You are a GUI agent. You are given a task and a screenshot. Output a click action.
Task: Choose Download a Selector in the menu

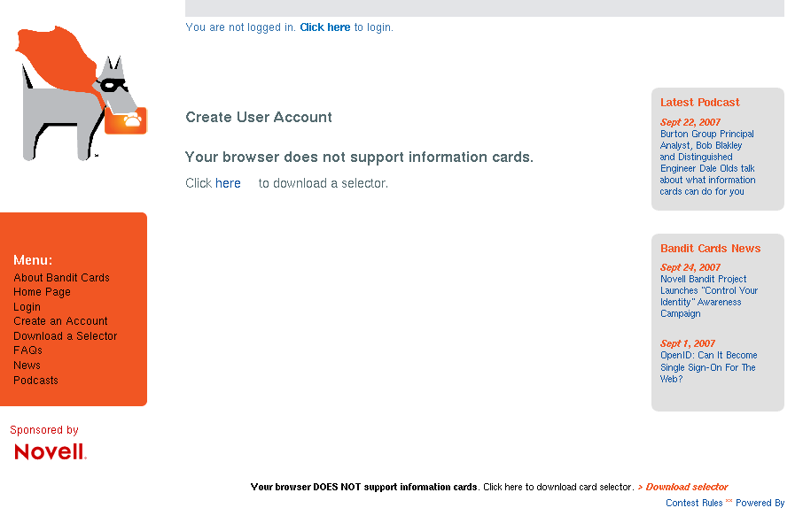click(65, 336)
